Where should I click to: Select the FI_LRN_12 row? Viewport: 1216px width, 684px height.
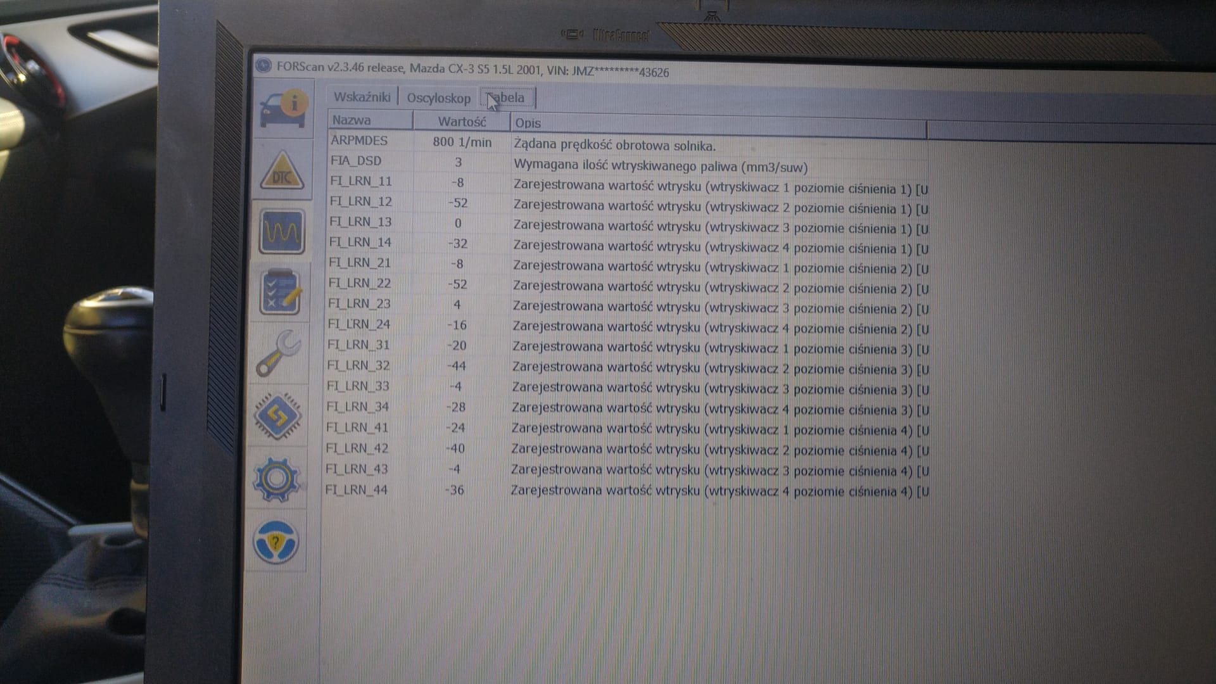pyautogui.click(x=360, y=201)
